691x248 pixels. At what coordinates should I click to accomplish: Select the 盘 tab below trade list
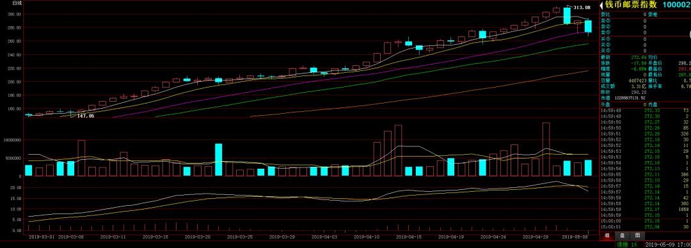622,236
